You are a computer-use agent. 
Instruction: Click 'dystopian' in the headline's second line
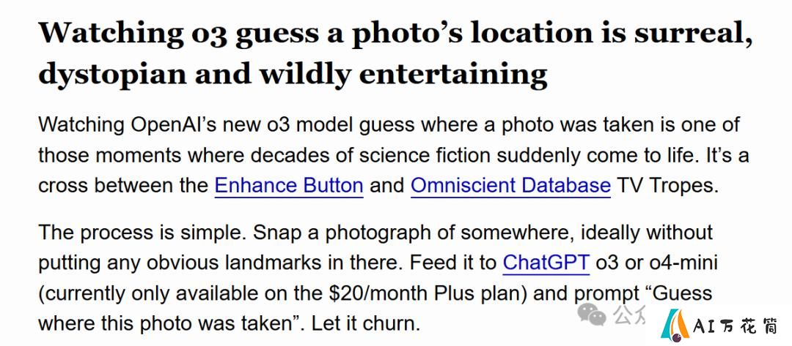pos(113,74)
